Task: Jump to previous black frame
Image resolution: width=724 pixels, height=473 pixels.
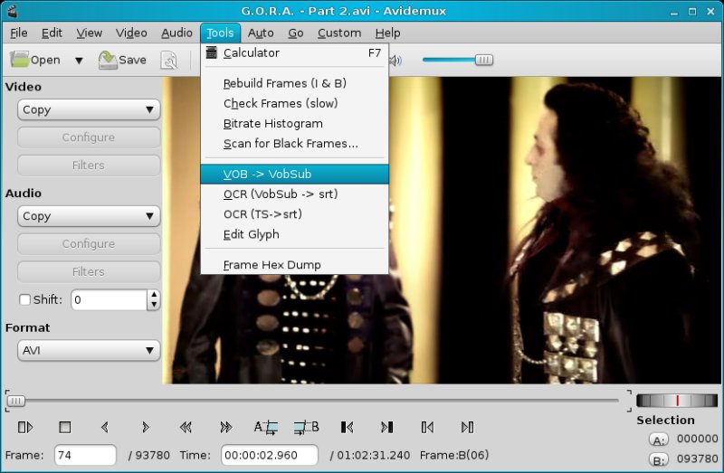Action: (x=347, y=427)
